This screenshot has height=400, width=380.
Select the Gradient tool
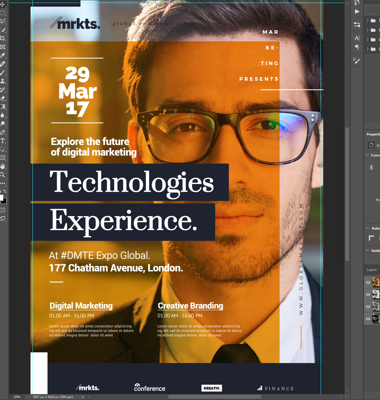point(3,107)
